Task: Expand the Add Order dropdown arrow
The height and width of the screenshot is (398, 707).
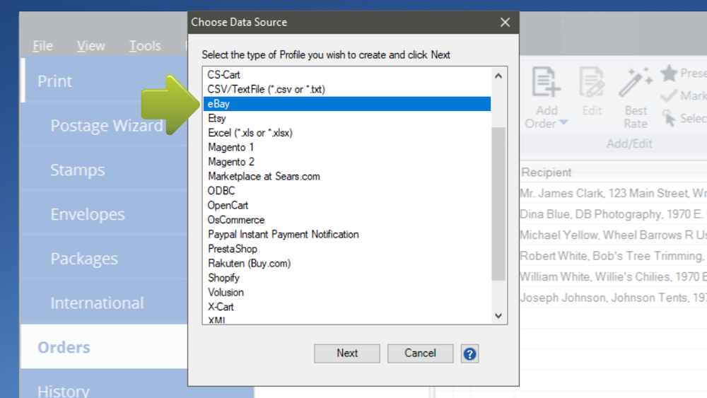Action: tap(563, 124)
